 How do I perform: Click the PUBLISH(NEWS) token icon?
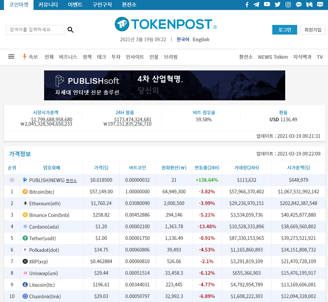(25, 180)
